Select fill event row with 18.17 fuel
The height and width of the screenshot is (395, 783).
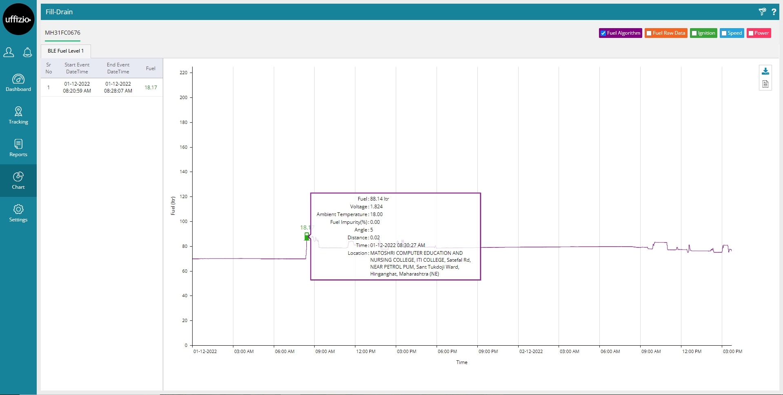point(102,87)
